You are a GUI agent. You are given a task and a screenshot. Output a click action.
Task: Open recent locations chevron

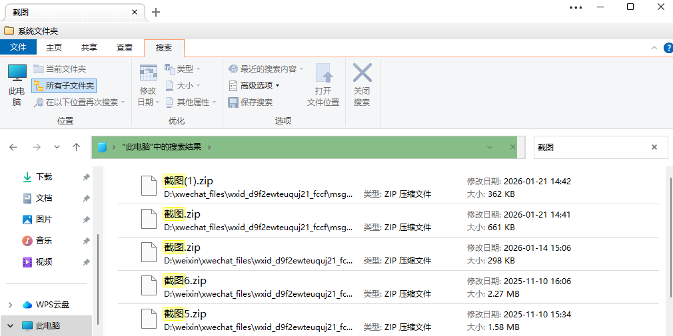[x=57, y=147]
